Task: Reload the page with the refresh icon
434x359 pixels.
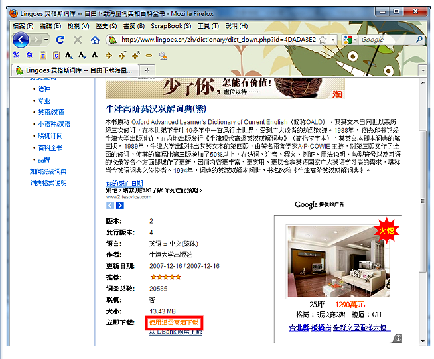Action: 60,40
